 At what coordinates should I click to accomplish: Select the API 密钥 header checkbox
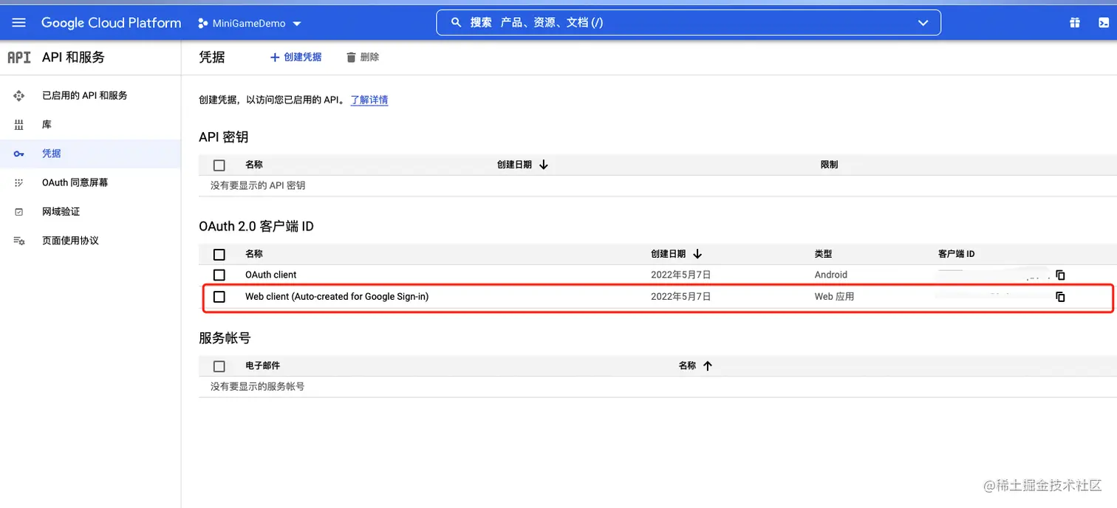click(219, 165)
